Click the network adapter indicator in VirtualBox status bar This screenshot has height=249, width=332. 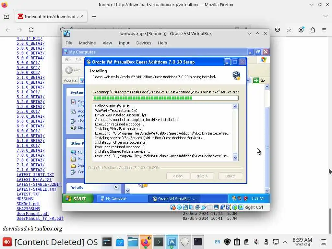tap(197, 207)
